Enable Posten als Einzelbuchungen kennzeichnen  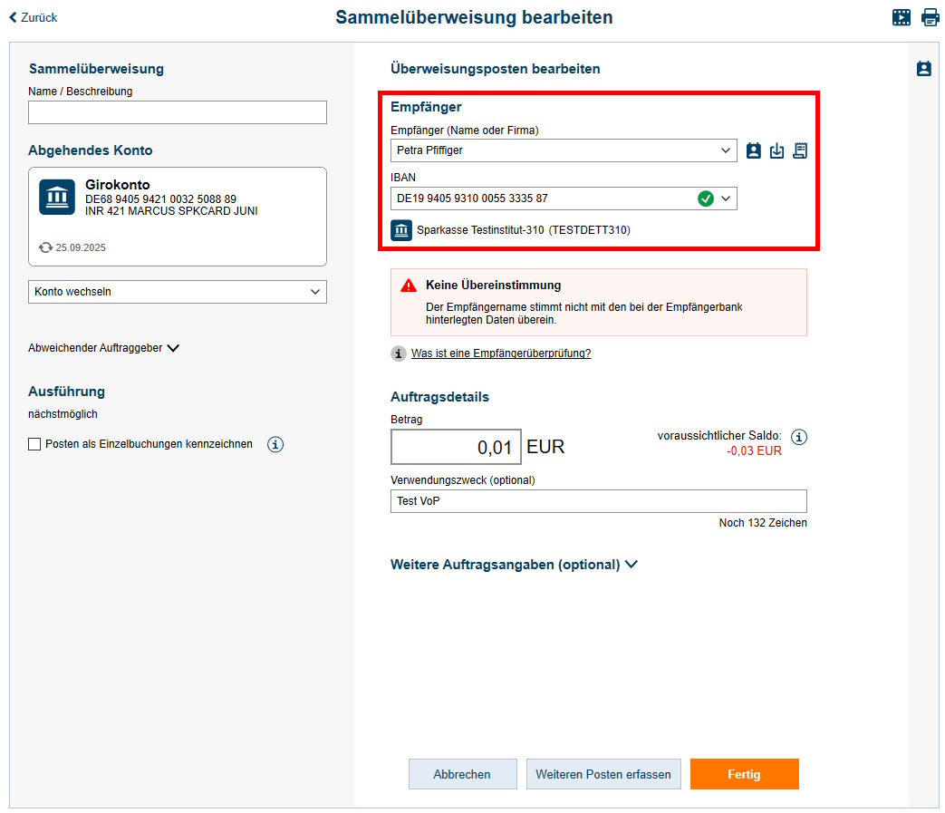point(35,444)
